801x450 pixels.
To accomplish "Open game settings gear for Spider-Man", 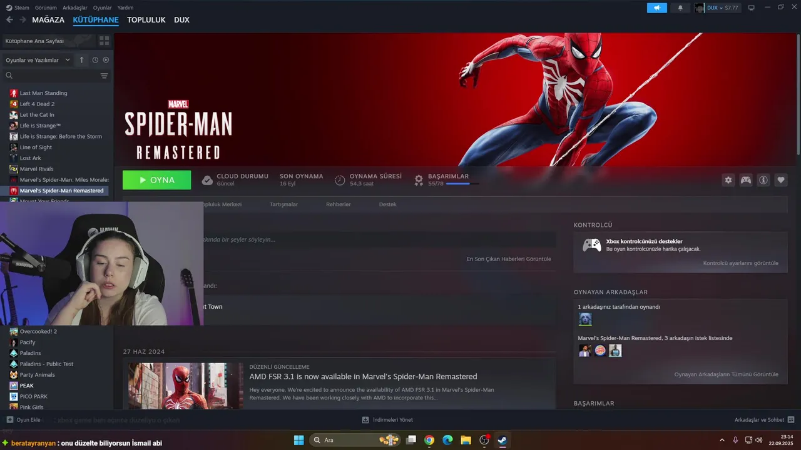I will tap(728, 180).
